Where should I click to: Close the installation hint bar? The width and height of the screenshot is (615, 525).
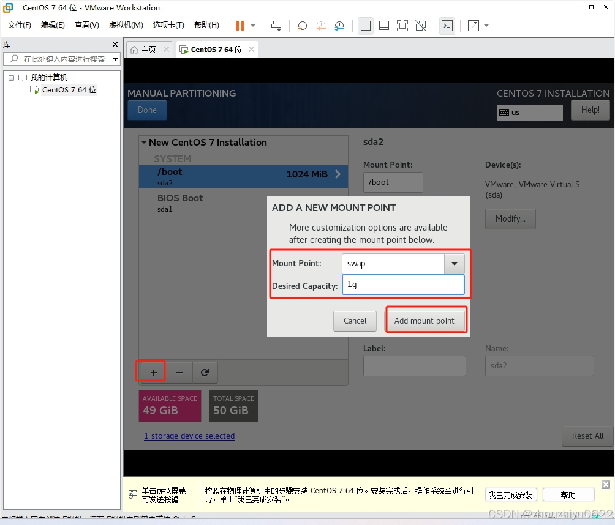pyautogui.click(x=606, y=485)
